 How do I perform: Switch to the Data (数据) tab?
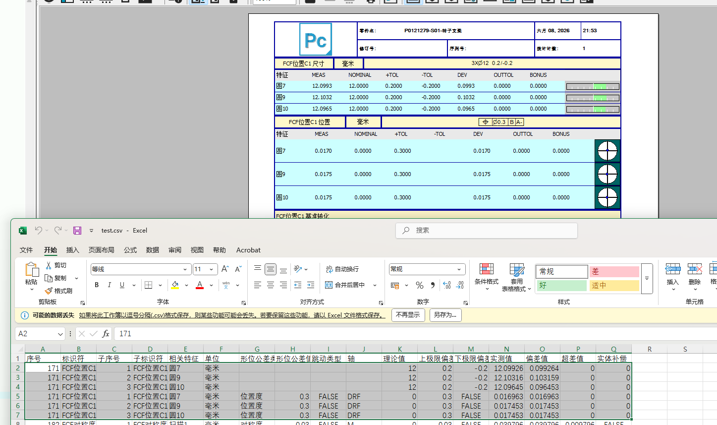tap(153, 250)
